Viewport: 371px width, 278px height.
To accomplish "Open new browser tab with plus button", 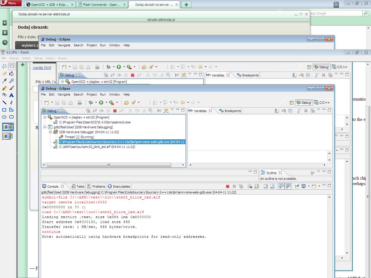I will (x=186, y=4).
